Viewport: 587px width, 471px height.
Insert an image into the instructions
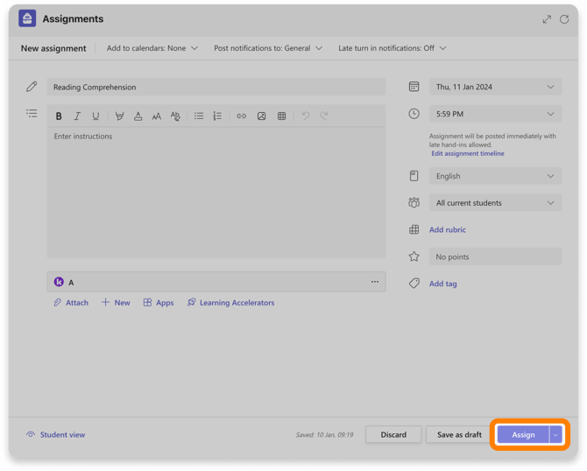262,116
